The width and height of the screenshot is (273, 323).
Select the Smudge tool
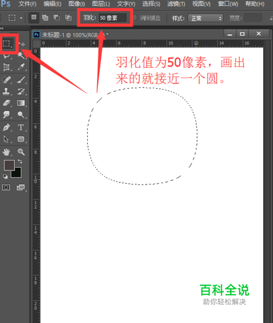(x=7, y=114)
